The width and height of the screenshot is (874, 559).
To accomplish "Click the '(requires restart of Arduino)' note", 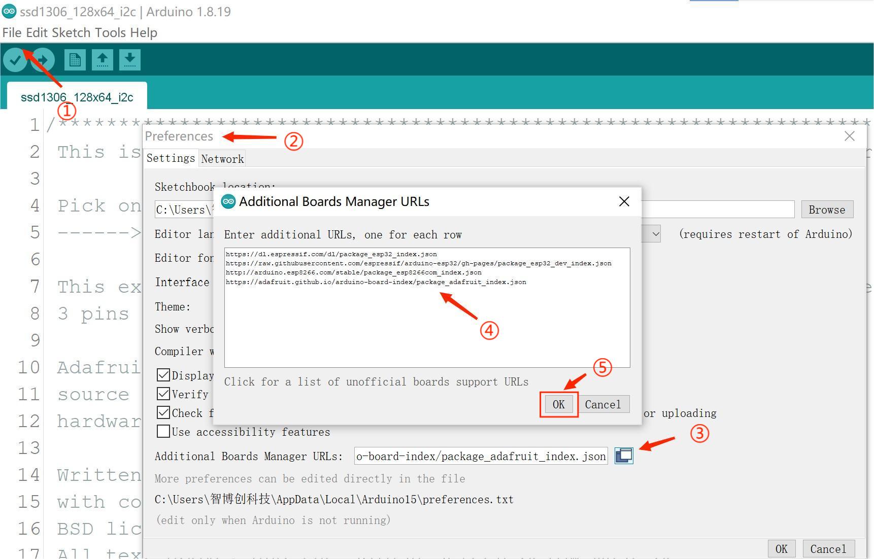I will 765,234.
